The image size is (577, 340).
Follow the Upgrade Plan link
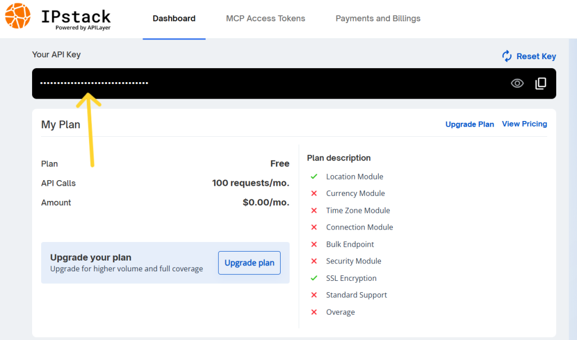pos(469,124)
